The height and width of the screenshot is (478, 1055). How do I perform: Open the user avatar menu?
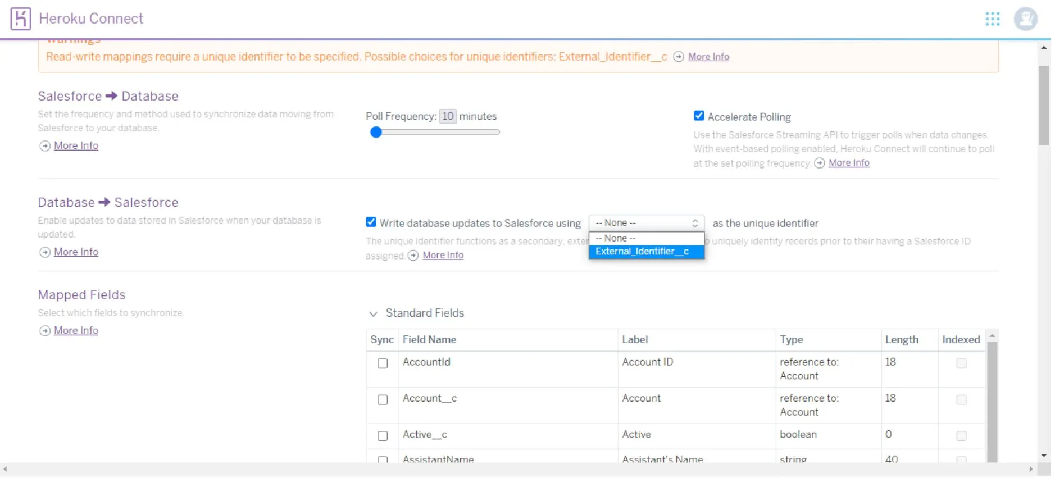coord(1025,19)
